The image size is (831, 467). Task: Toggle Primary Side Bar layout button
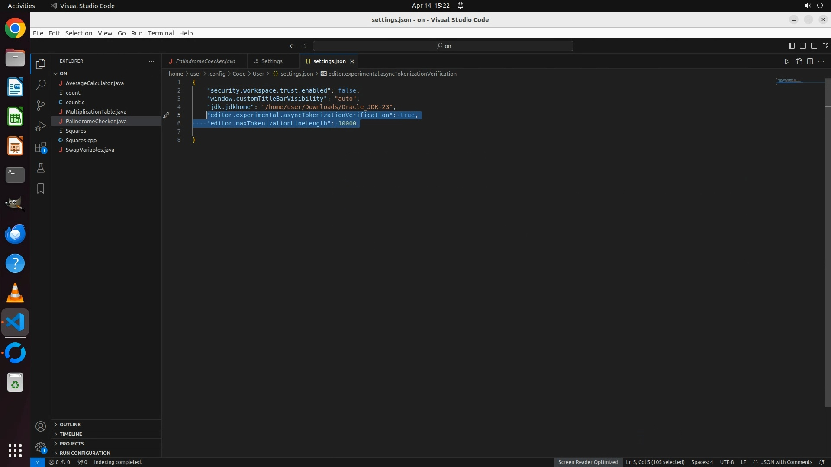[x=791, y=46]
